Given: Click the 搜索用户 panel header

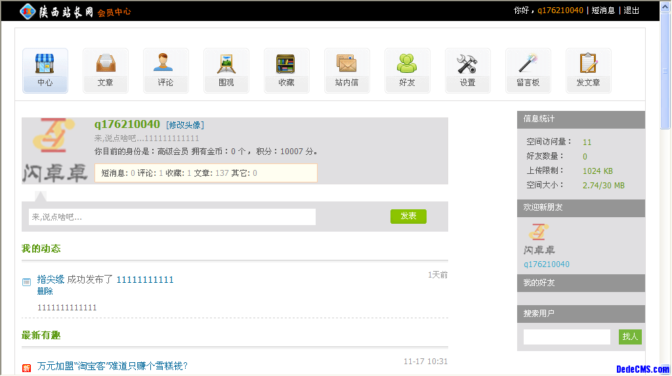Looking at the screenshot, I should pyautogui.click(x=581, y=314).
